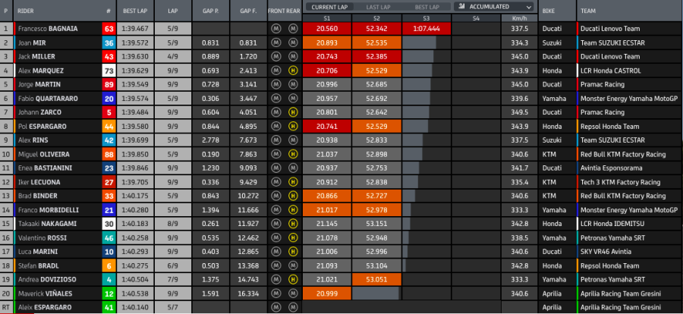Click Bagnaia's red S3 time 1:07.444

tap(426, 29)
